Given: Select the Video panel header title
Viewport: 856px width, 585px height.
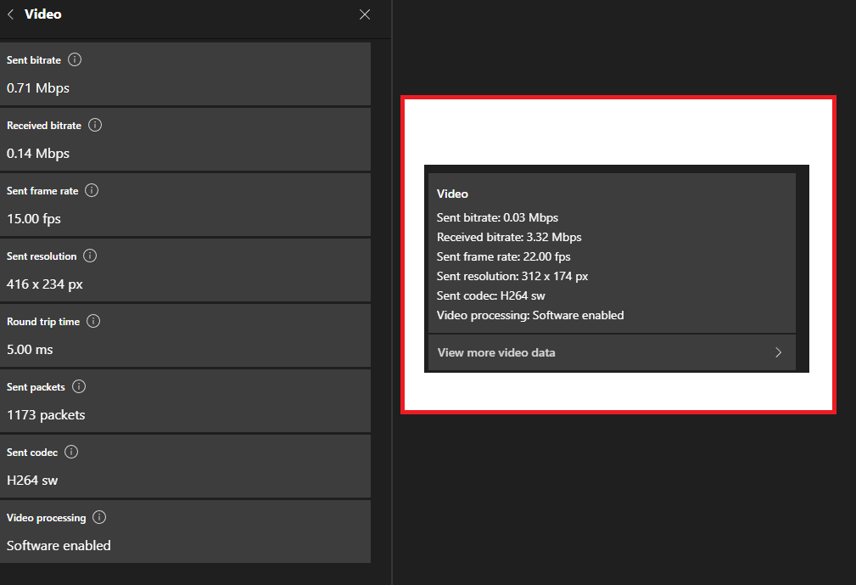Looking at the screenshot, I should click(x=42, y=14).
